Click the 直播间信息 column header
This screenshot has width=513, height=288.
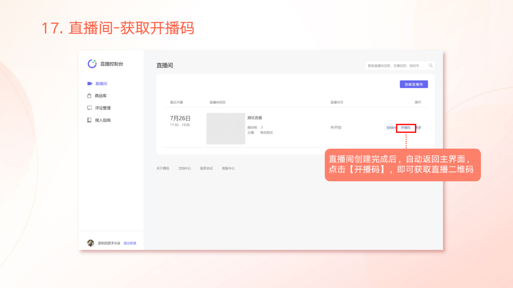point(218,102)
